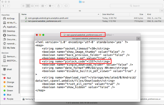Open narendr home folder in sidebar
Viewport: 164px width, 105px height.
click(10, 44)
